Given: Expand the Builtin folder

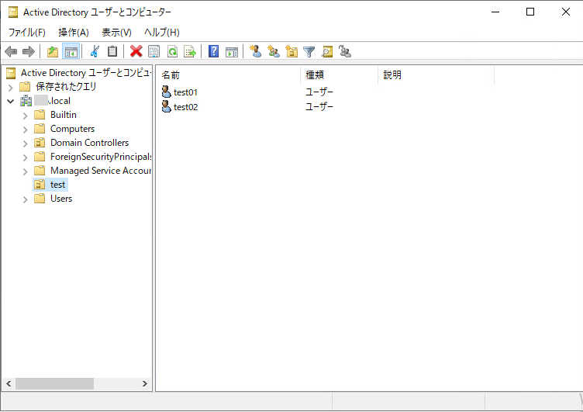Looking at the screenshot, I should point(26,116).
